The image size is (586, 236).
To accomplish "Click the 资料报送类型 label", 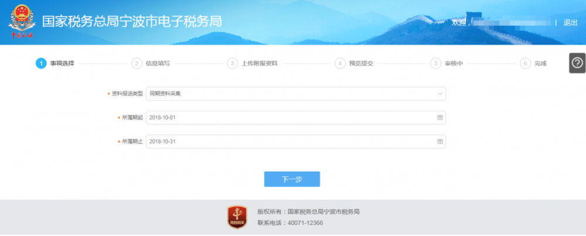I will 127,94.
